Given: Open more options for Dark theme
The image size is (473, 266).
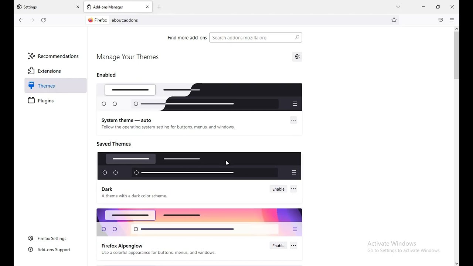Looking at the screenshot, I should 293,189.
